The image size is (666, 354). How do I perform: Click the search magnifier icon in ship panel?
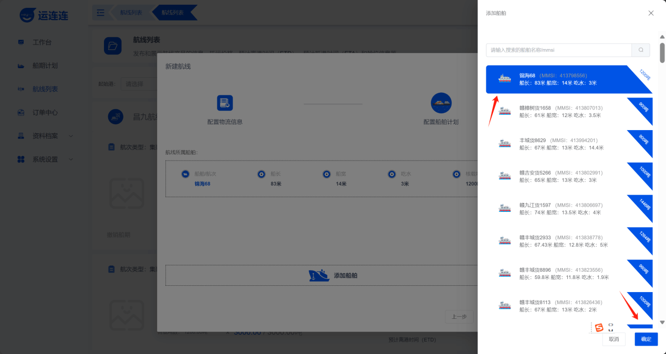(641, 50)
